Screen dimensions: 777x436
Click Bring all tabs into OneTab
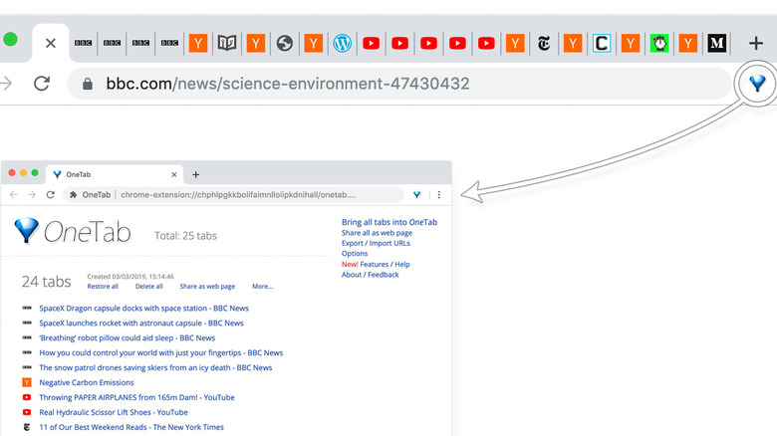tap(388, 222)
